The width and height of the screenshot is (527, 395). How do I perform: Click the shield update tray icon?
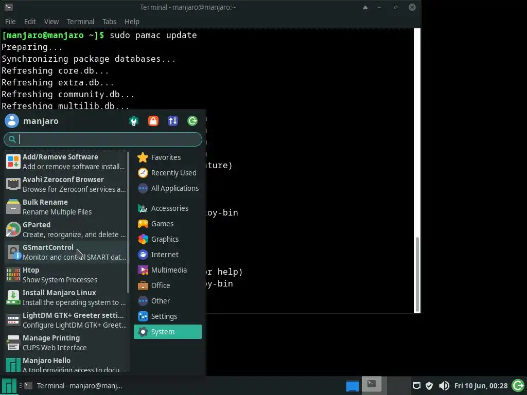[429, 386]
